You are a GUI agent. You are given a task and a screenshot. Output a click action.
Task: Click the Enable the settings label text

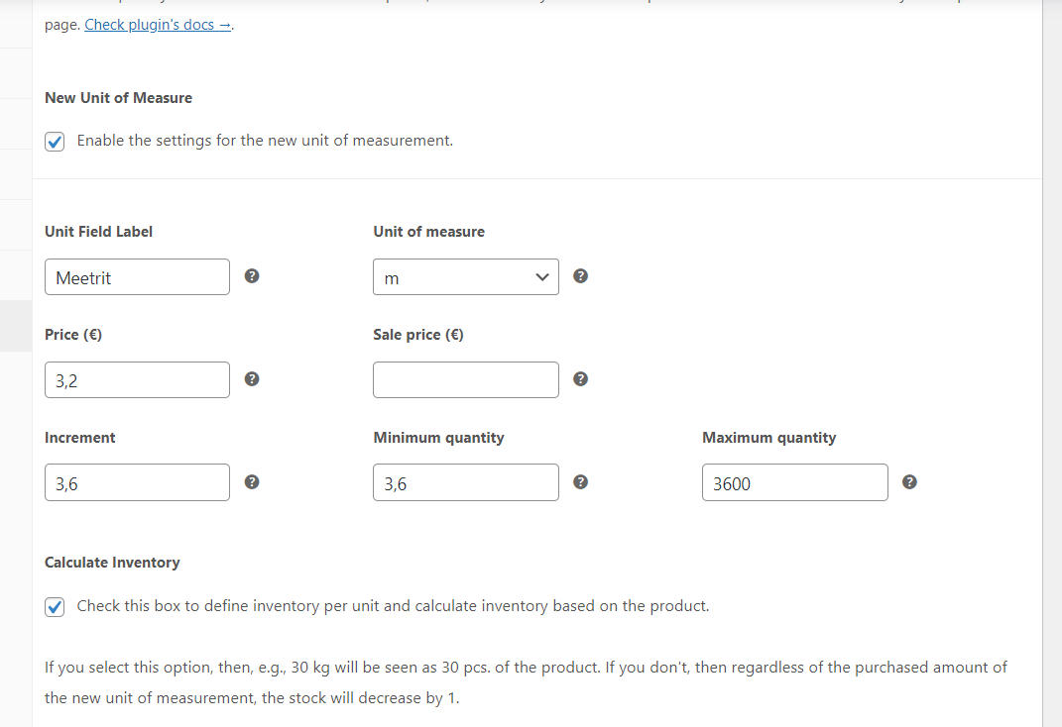265,141
